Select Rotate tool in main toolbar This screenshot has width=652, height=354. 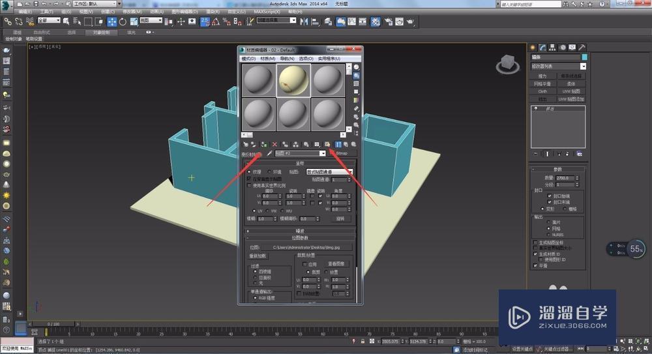click(123, 22)
